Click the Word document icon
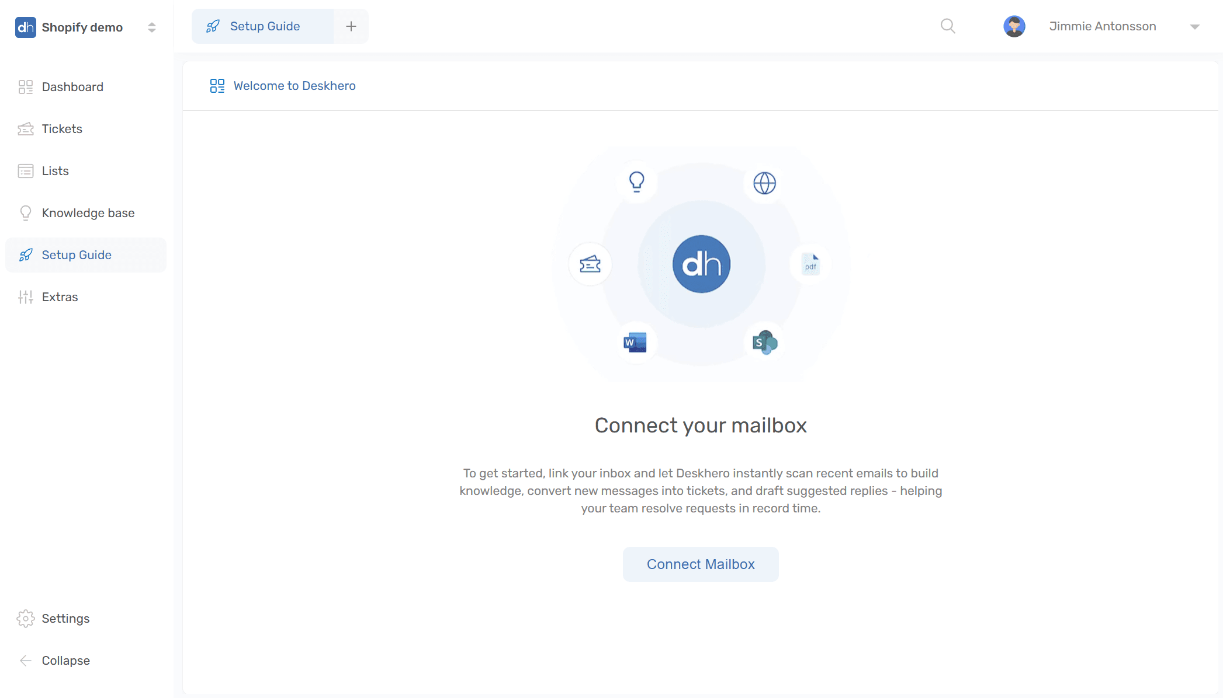Viewport: 1223px width, 698px height. (635, 343)
